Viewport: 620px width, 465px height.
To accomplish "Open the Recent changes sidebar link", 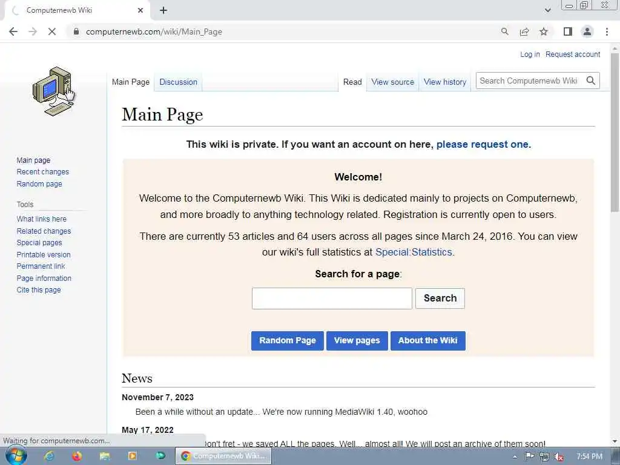I will [43, 171].
